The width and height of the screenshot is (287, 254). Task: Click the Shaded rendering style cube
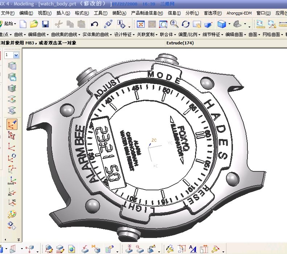pyautogui.click(x=222, y=24)
